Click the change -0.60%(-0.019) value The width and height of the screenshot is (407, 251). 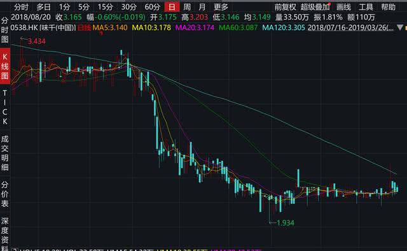point(120,17)
